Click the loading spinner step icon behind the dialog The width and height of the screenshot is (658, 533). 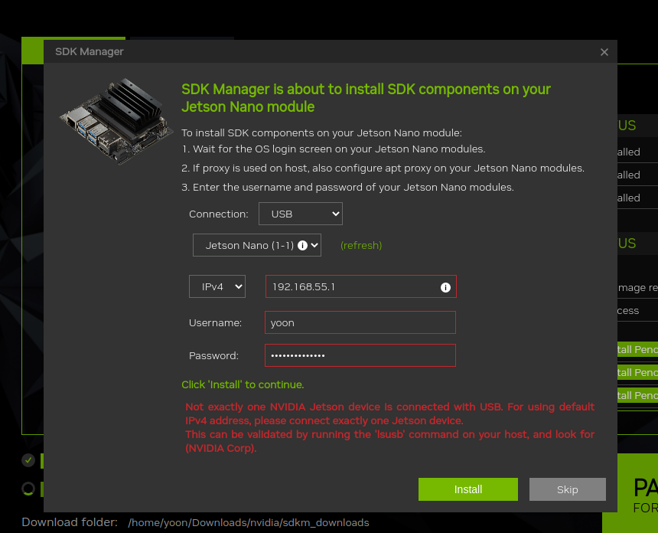pyautogui.click(x=28, y=489)
